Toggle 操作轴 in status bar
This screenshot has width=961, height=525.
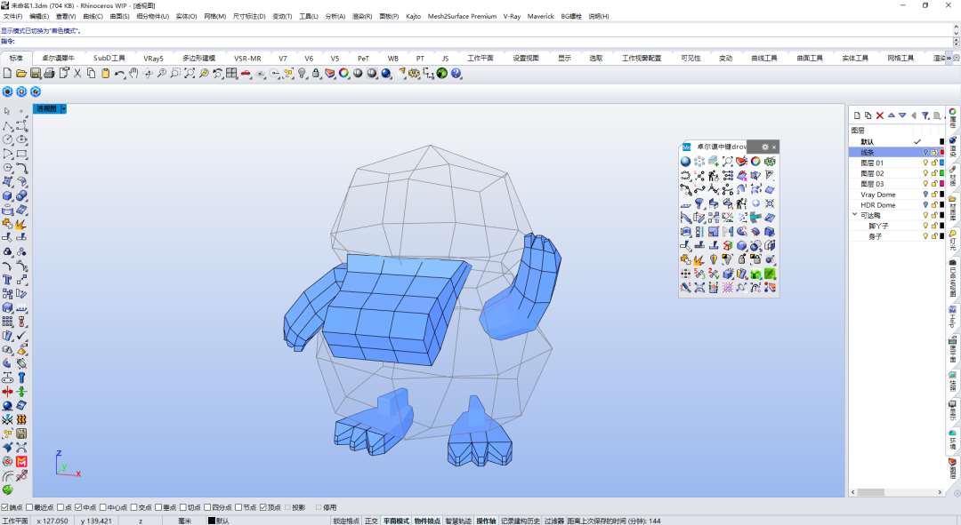[486, 521]
